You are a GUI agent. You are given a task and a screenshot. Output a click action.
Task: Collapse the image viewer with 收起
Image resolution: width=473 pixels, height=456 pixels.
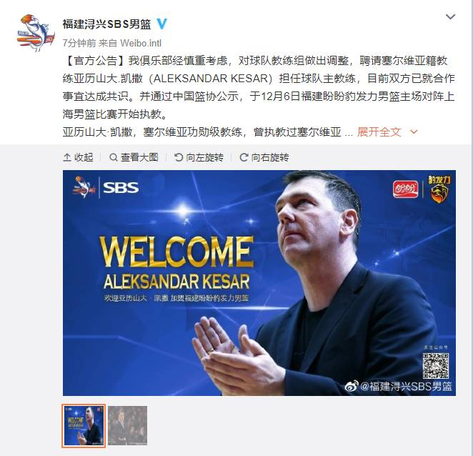(78, 157)
